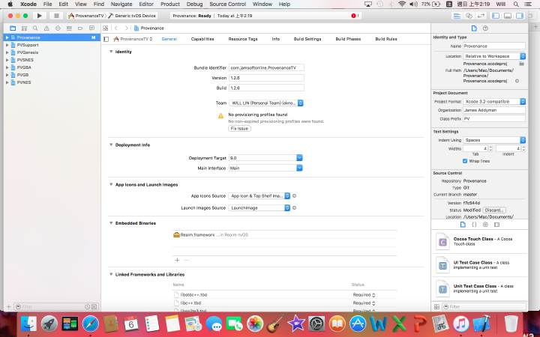This screenshot has width=540, height=337.
Task: Open Safari from the Dock
Action: tap(90, 324)
